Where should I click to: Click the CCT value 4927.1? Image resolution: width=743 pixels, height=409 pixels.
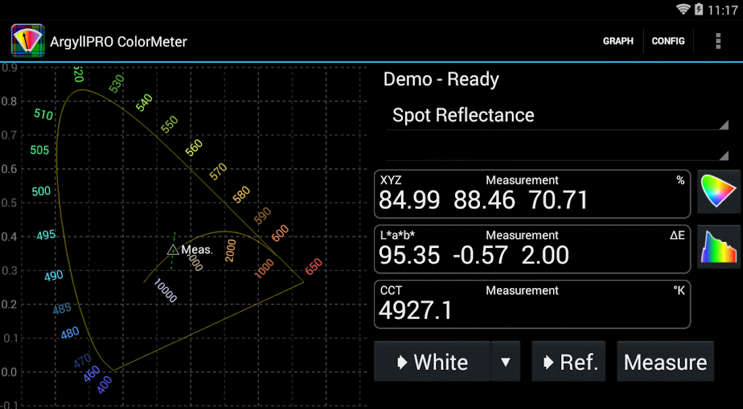tap(416, 311)
